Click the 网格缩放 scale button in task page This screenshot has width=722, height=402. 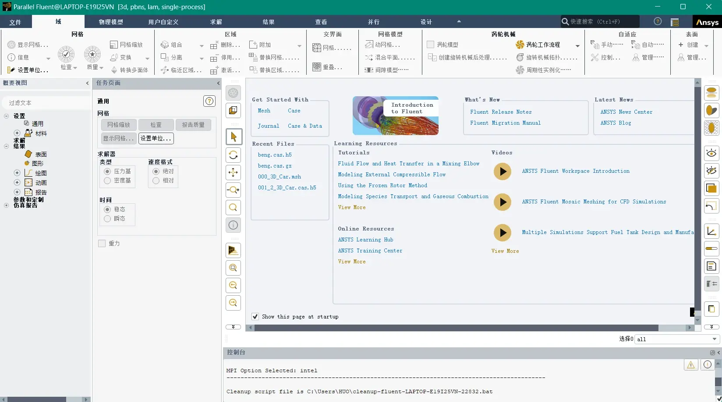[x=119, y=125]
